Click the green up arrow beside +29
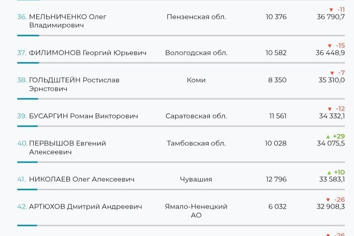Screen dimensions: 354x236 click(328, 136)
